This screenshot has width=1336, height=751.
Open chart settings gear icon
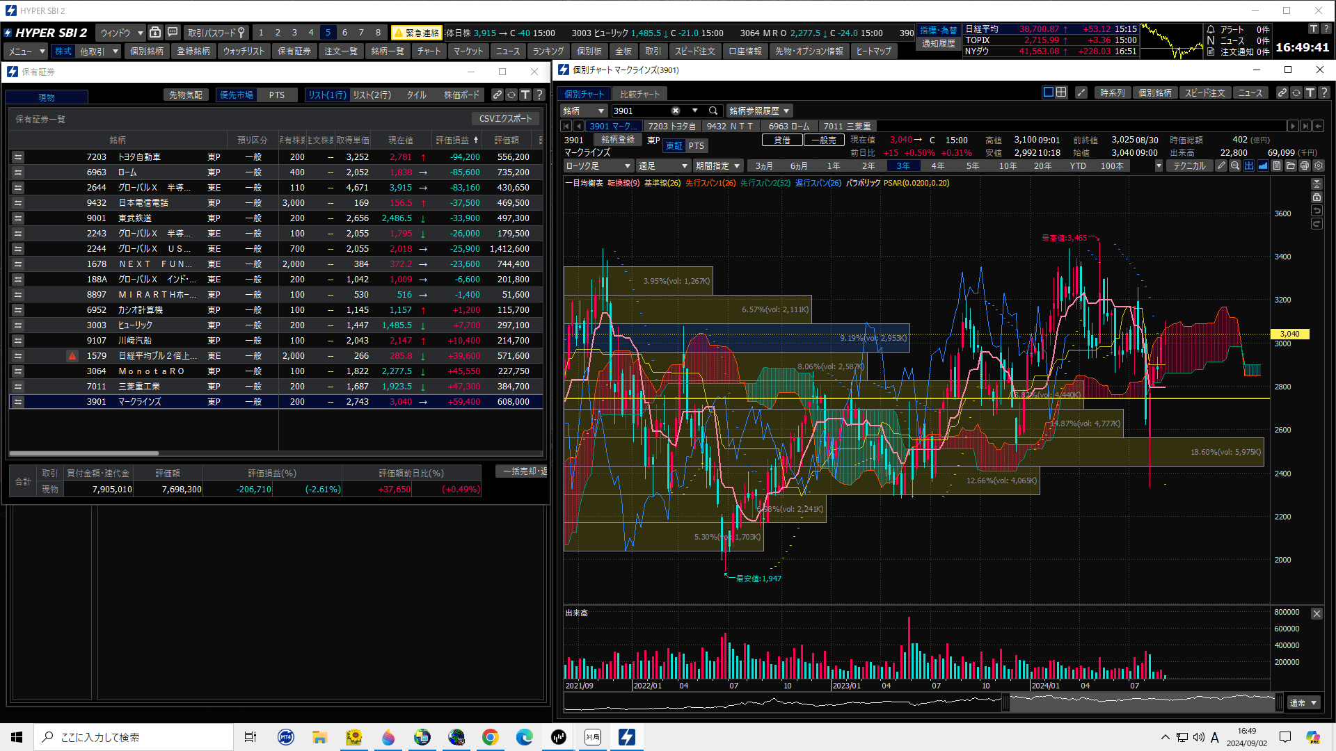[x=1319, y=166]
